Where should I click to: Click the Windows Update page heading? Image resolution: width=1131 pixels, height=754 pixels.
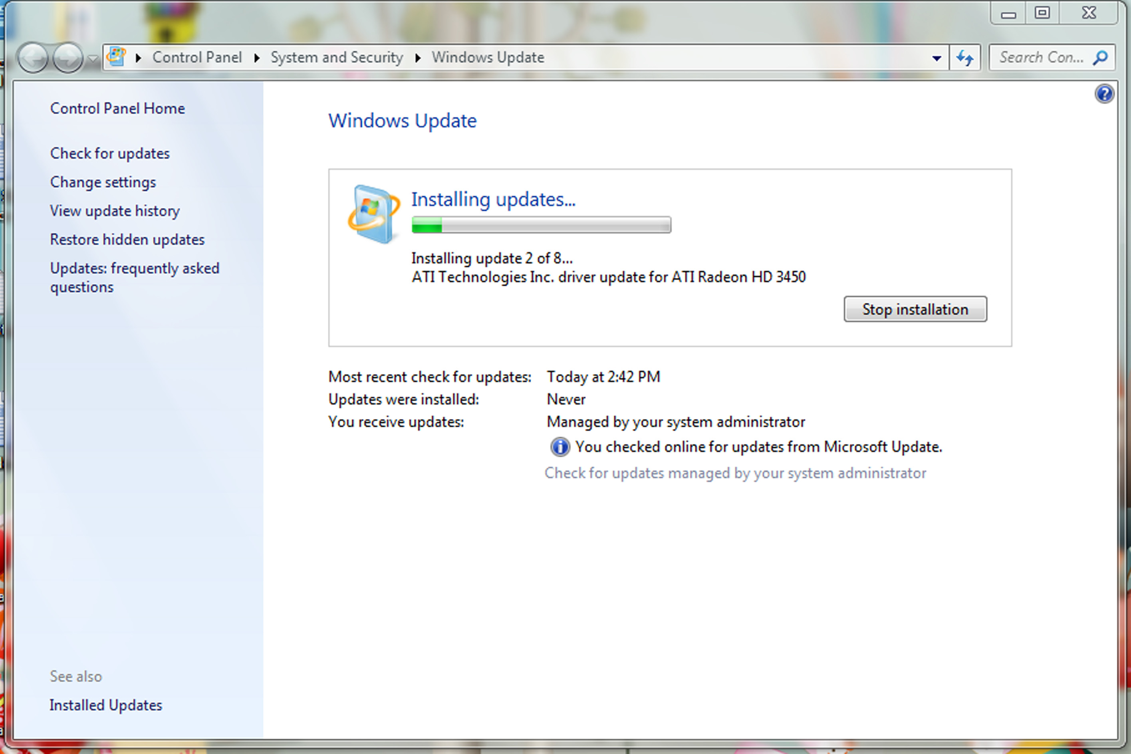point(403,121)
